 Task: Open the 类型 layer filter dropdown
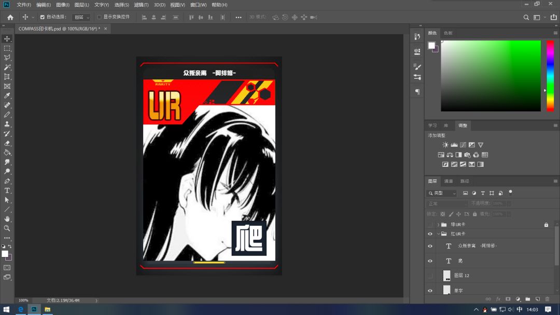(442, 193)
